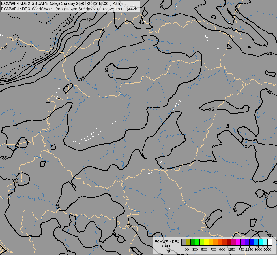This screenshot has width=277, height=255.
Task: Pick the dark maroon red swatch
Action: click(x=229, y=243)
